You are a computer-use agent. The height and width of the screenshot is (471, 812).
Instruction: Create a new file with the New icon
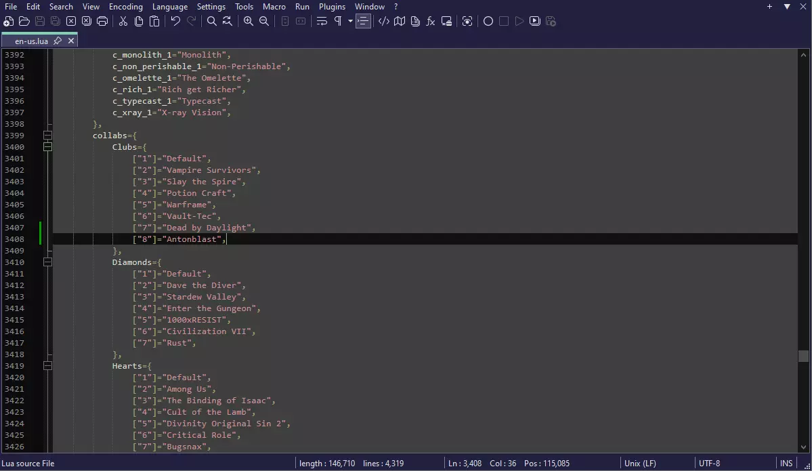(x=8, y=21)
